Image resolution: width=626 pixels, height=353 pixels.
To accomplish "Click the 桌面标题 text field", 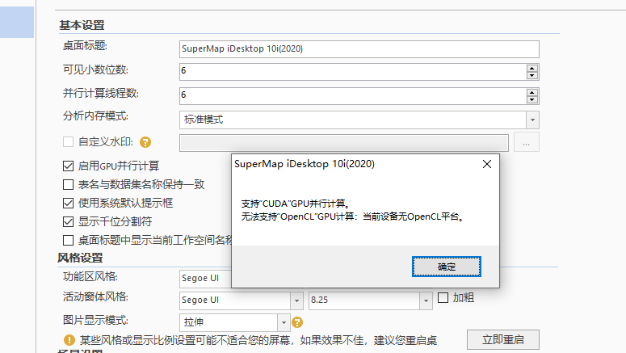I will coord(359,49).
